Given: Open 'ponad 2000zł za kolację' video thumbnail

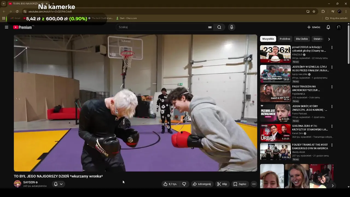Looking at the screenshot, I should click(275, 54).
